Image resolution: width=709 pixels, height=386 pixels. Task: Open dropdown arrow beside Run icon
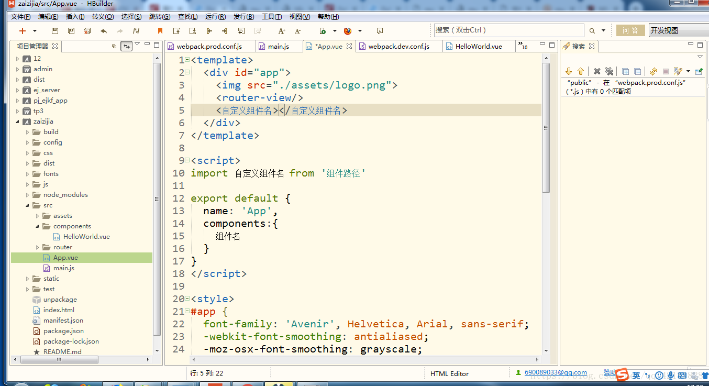pyautogui.click(x=335, y=31)
